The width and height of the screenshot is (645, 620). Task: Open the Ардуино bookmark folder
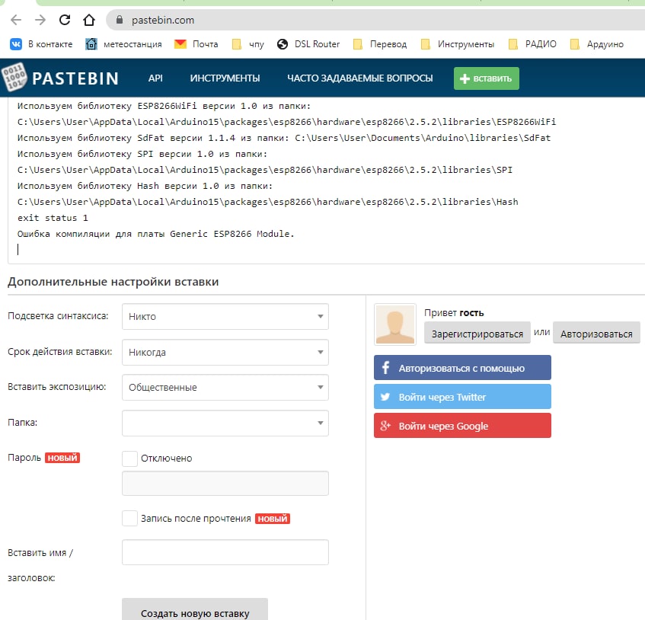[596, 44]
